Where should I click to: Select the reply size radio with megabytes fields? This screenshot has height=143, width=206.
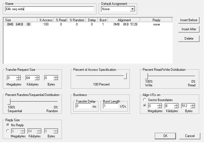(8, 131)
